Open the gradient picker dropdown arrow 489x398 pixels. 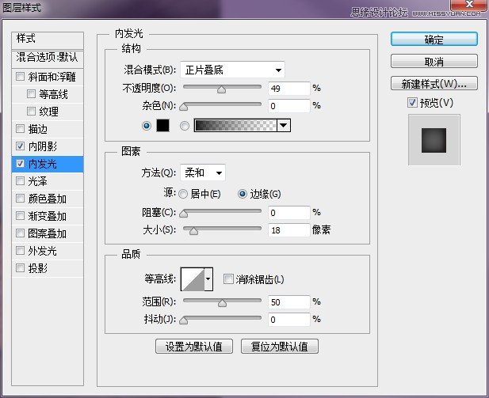click(x=284, y=126)
